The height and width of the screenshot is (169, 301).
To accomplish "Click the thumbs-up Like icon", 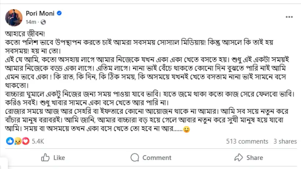I will 45,157.
